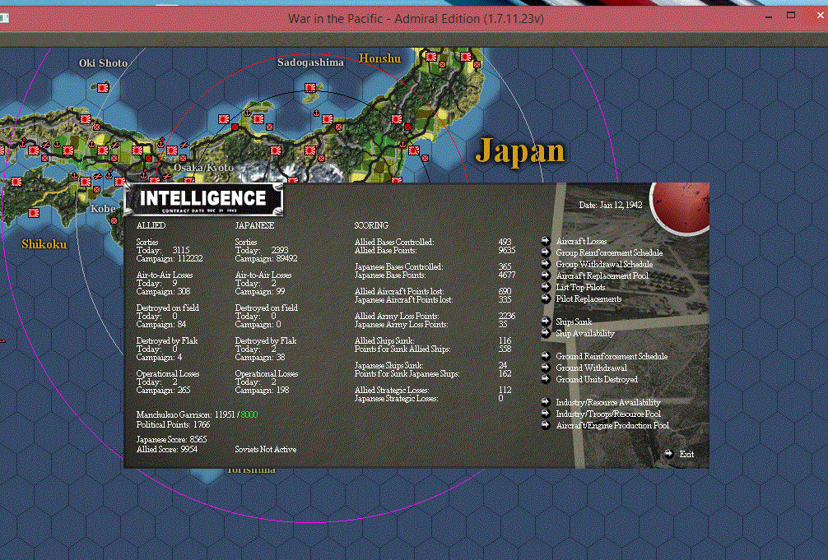Click the arrow icon beside Pilot Replacements
This screenshot has width=828, height=560.
[x=546, y=299]
